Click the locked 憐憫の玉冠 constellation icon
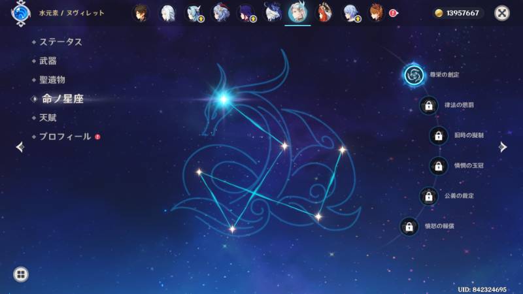The height and width of the screenshot is (294, 523). 438,166
